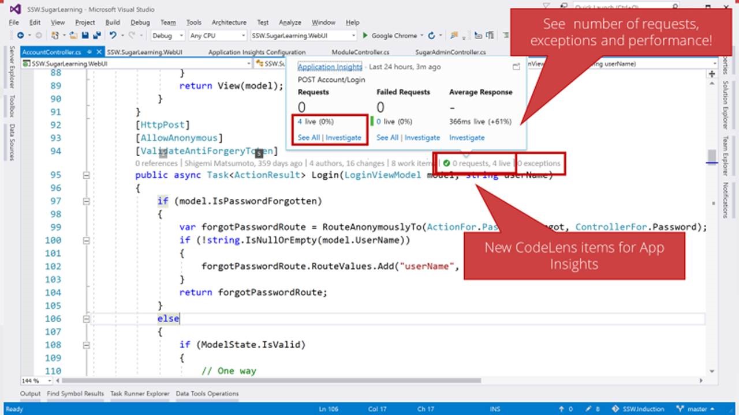The height and width of the screenshot is (415, 739).
Task: Collapse the if block at line 97
Action: click(86, 201)
